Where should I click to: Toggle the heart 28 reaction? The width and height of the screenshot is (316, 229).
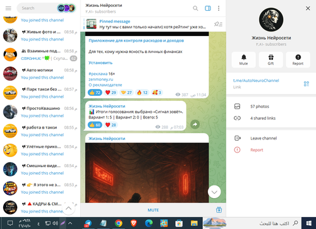111,125
